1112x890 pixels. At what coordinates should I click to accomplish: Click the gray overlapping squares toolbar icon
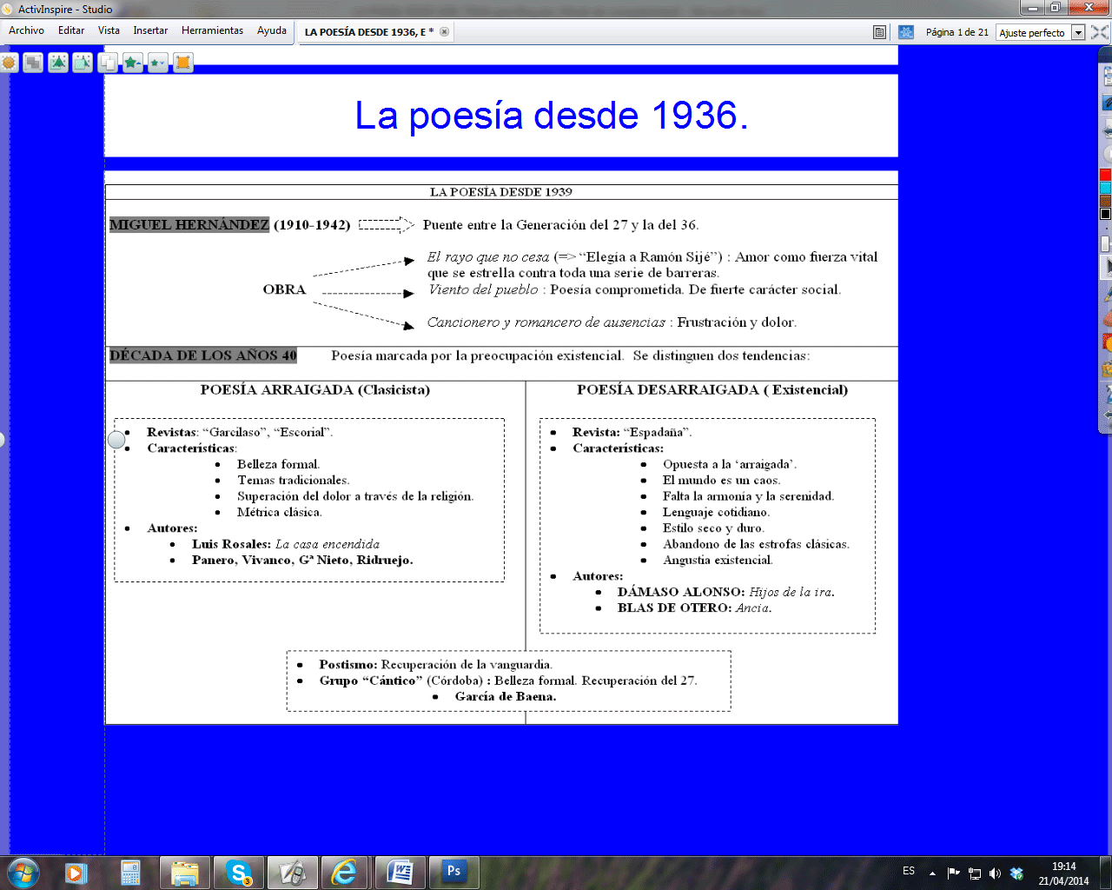[33, 63]
